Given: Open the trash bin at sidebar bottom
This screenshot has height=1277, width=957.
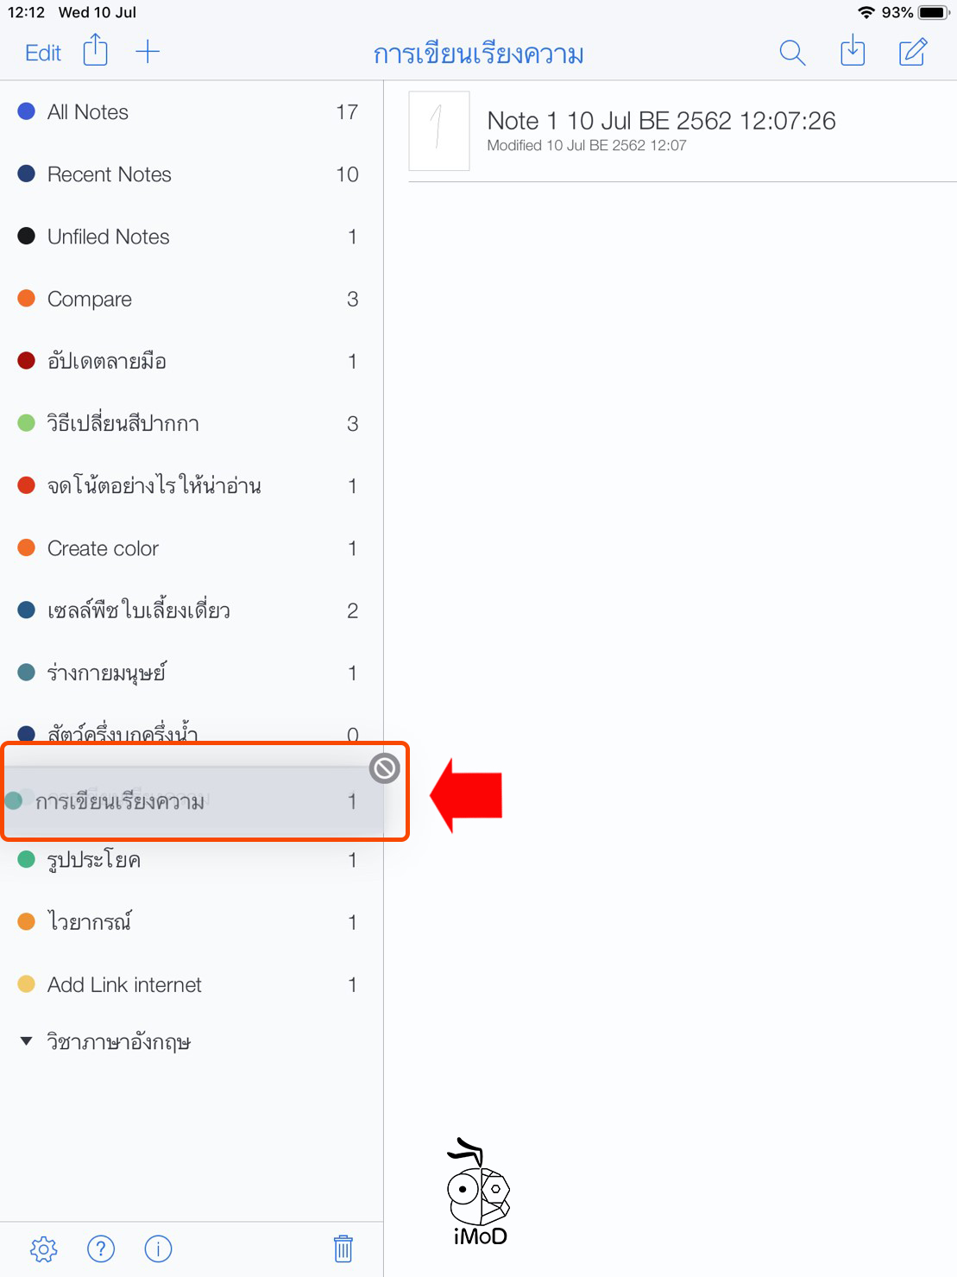Looking at the screenshot, I should pos(343,1249).
